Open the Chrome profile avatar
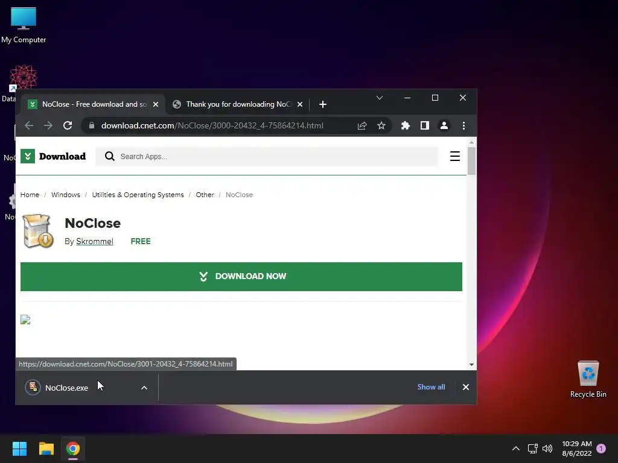 (444, 125)
